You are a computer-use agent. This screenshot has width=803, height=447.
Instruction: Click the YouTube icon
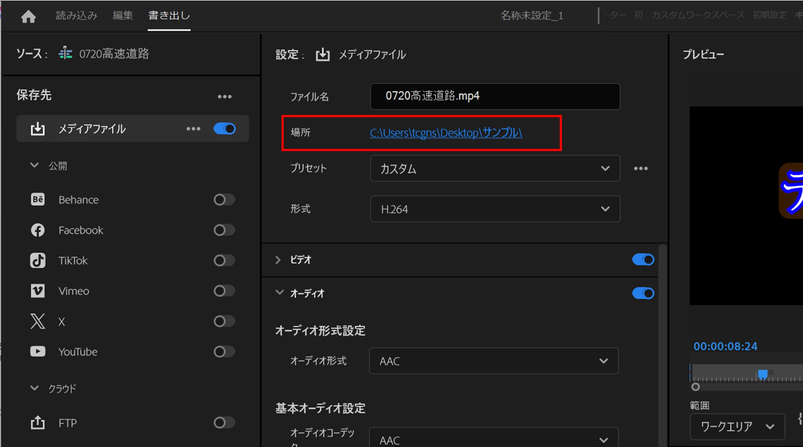click(38, 351)
